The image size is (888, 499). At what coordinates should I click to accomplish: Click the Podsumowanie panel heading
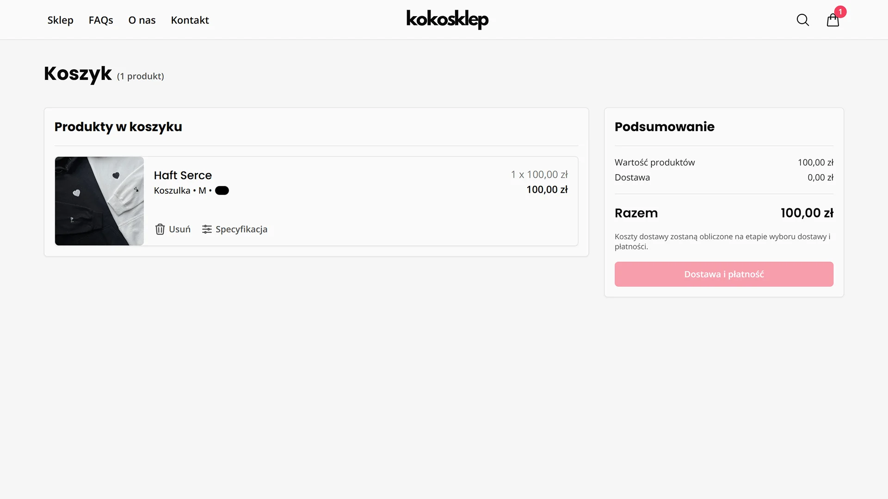664,127
